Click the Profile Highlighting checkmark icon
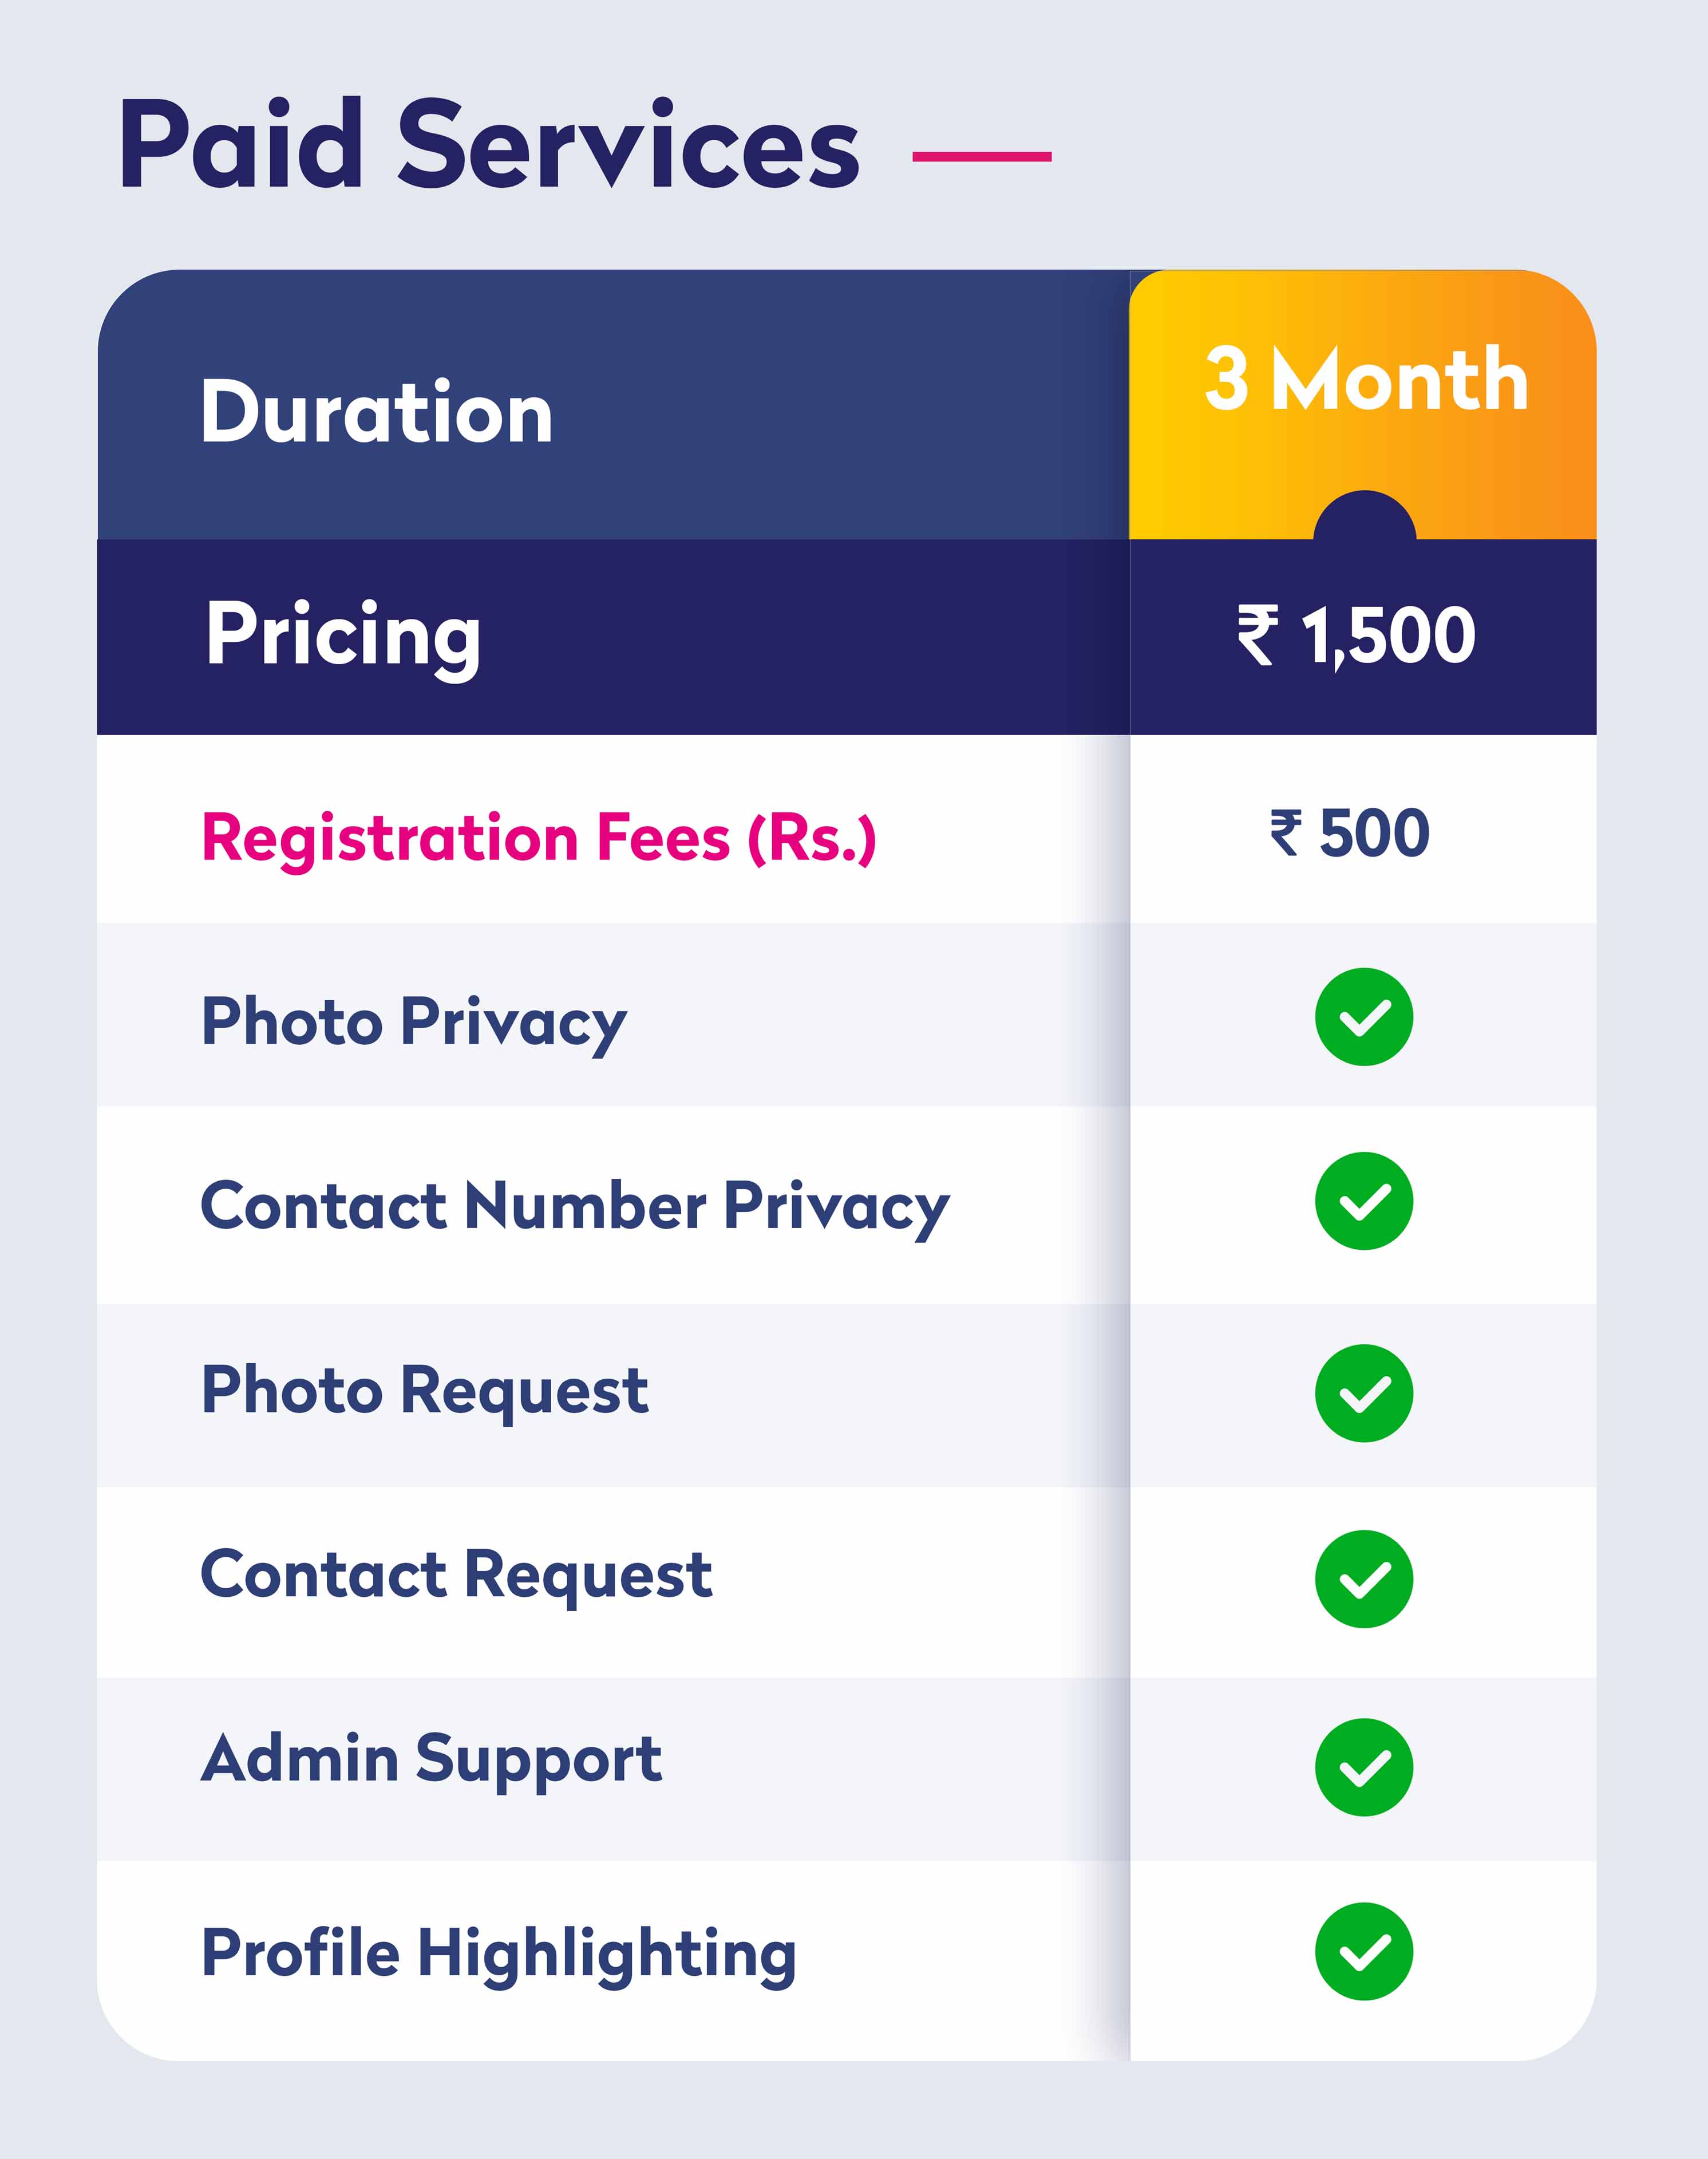 [x=1364, y=1951]
